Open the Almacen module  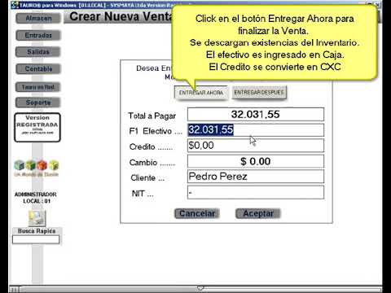click(38, 19)
